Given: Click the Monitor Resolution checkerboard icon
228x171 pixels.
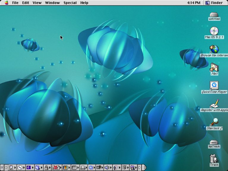Looking at the screenshot, I should (x=74, y=167).
